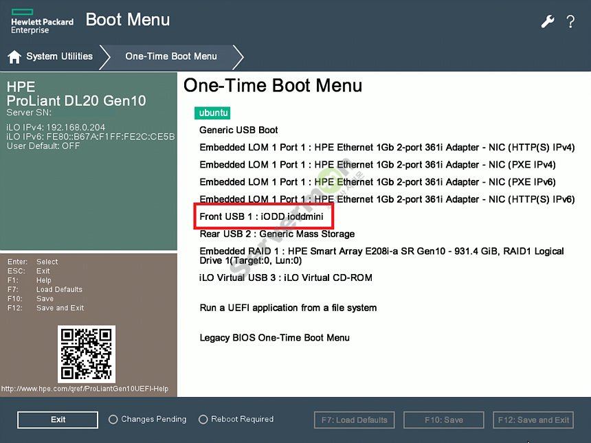Choose Embedded LOM NIC PXE IPv4 entry
The width and height of the screenshot is (591, 443).
pos(377,165)
